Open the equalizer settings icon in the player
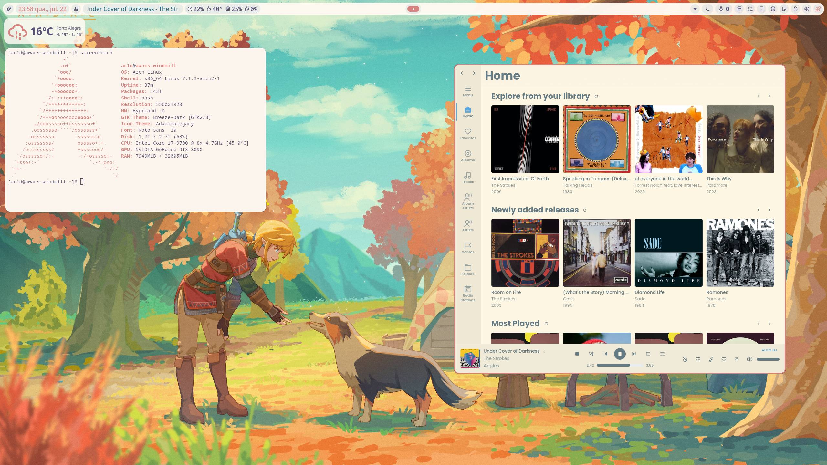 (x=698, y=359)
